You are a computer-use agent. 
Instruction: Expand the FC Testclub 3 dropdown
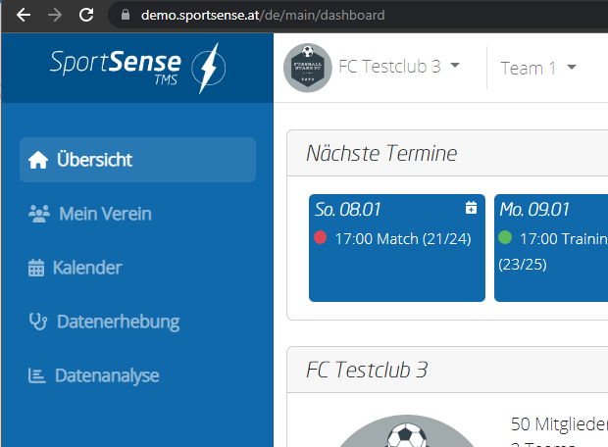coord(455,66)
